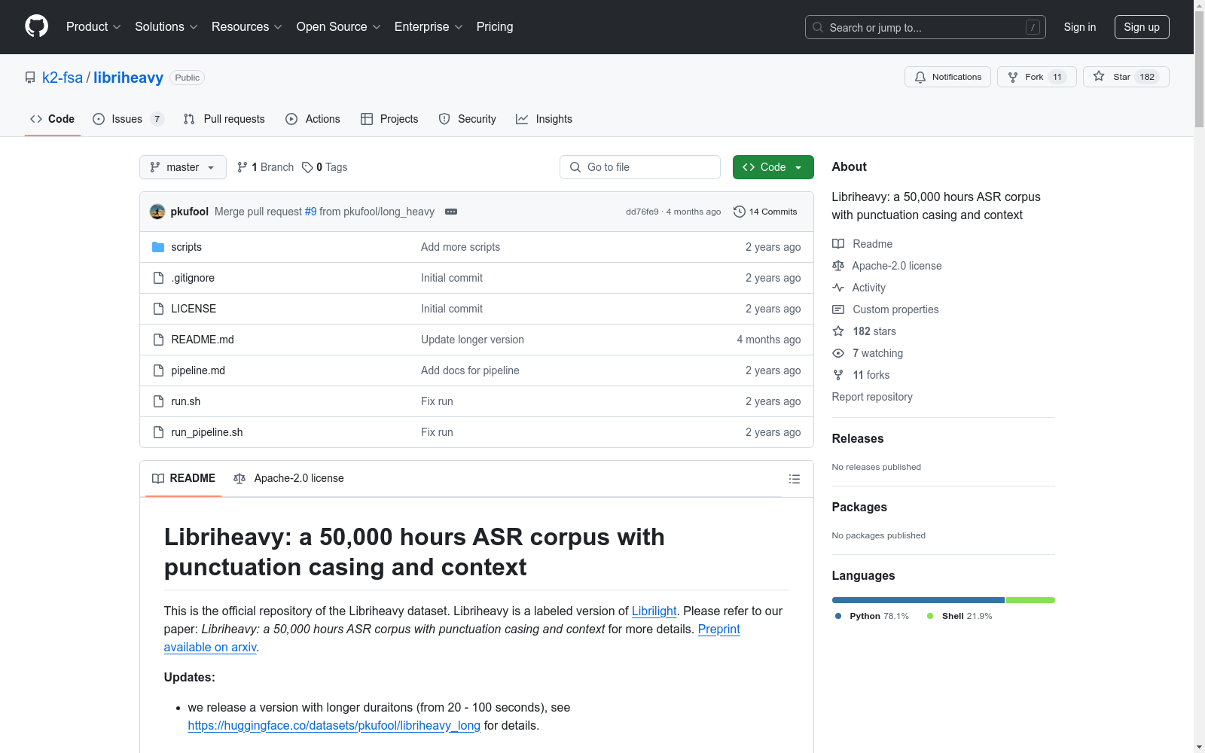Screen dimensions: 1205x753
Task: Open the Pricing page
Action: tap(495, 27)
